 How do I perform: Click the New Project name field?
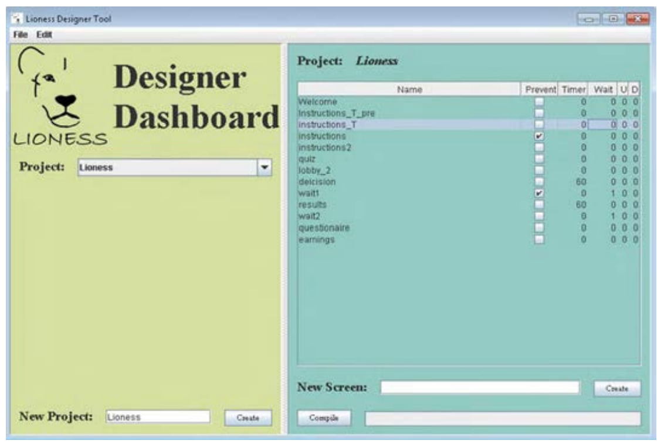coord(157,417)
